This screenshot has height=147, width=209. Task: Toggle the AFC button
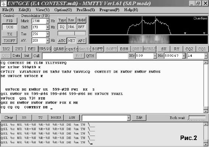(81, 41)
